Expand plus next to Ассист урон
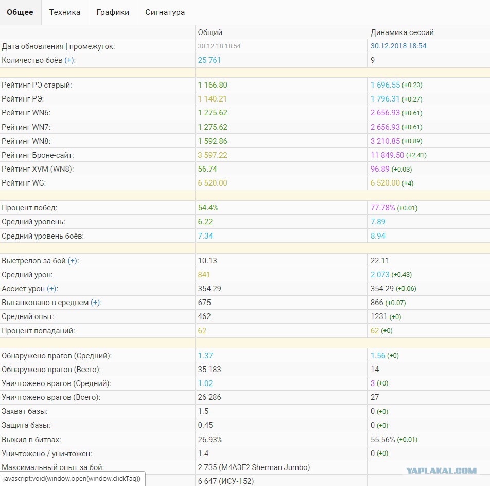 click(51, 289)
